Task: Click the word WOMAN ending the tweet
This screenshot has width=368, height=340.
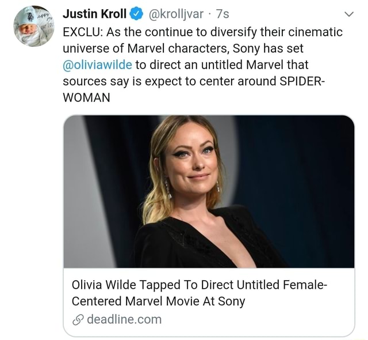Action: pyautogui.click(x=86, y=96)
